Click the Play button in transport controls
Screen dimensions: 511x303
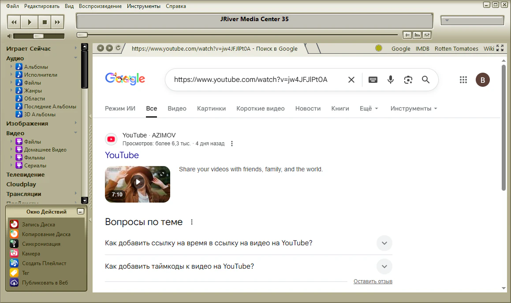point(29,22)
